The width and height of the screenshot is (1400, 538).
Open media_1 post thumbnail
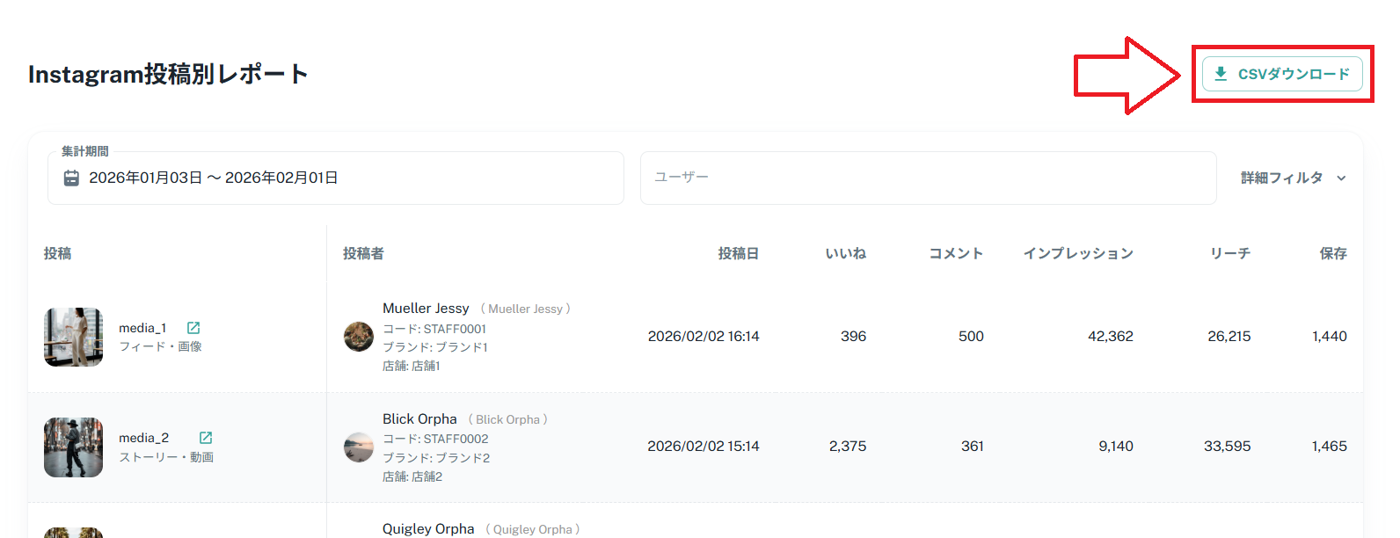click(74, 337)
